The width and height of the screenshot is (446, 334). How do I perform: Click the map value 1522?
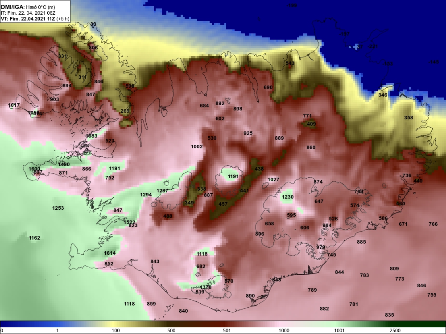[129, 222]
